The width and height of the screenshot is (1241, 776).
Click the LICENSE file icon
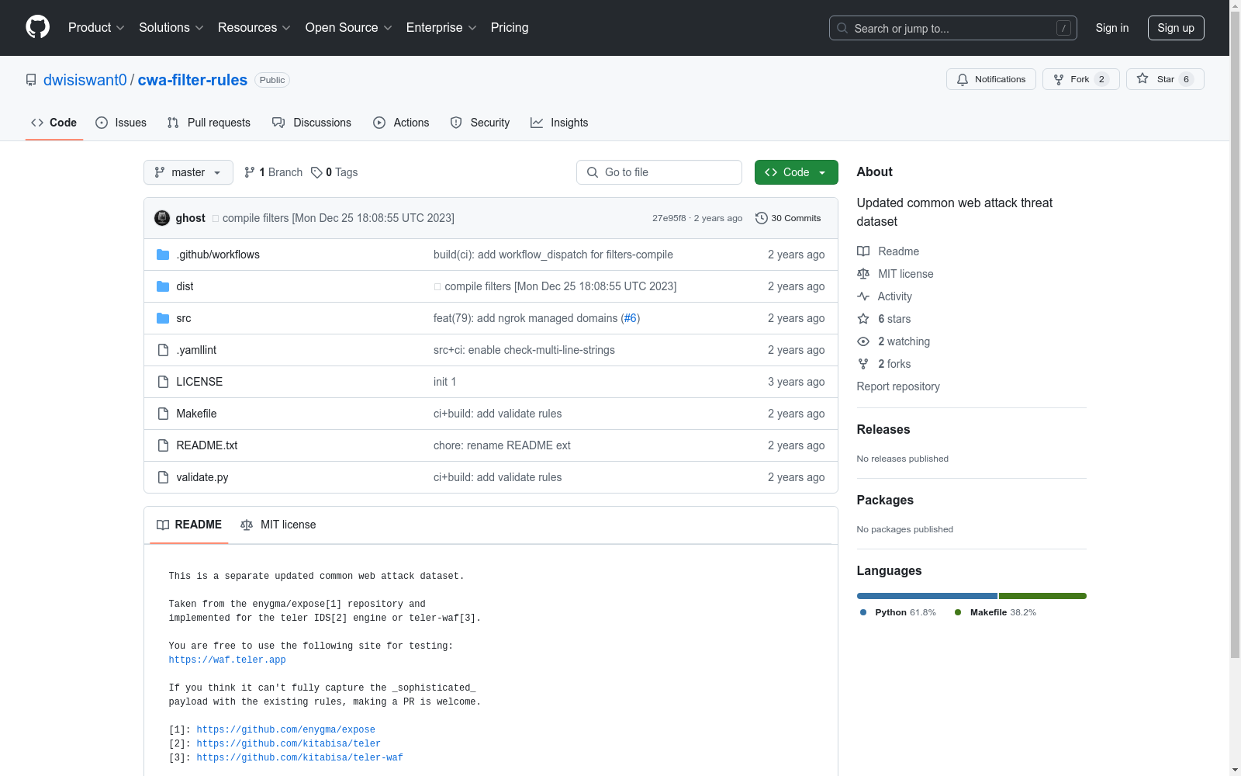click(x=163, y=382)
